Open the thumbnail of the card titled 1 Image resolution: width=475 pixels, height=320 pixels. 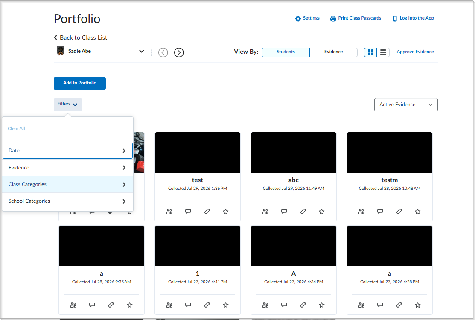click(198, 246)
